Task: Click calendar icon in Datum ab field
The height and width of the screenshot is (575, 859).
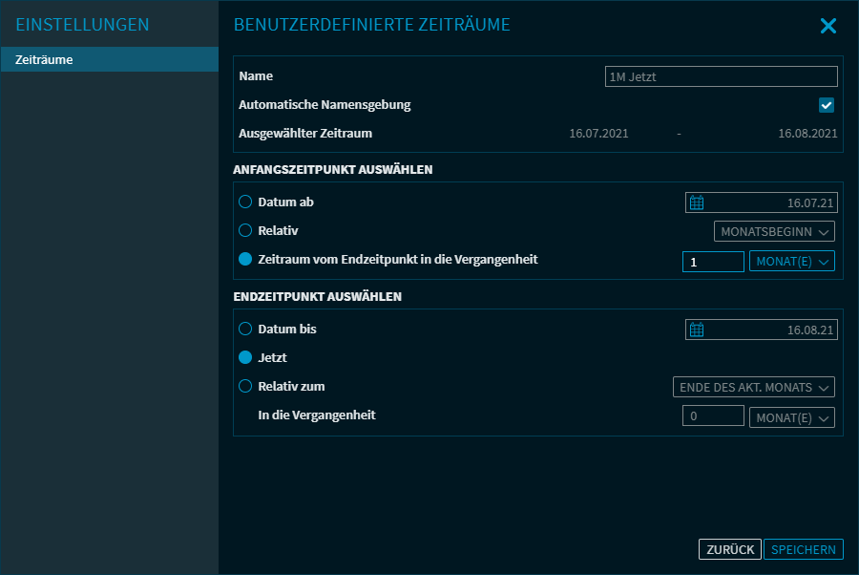Action: coord(697,202)
